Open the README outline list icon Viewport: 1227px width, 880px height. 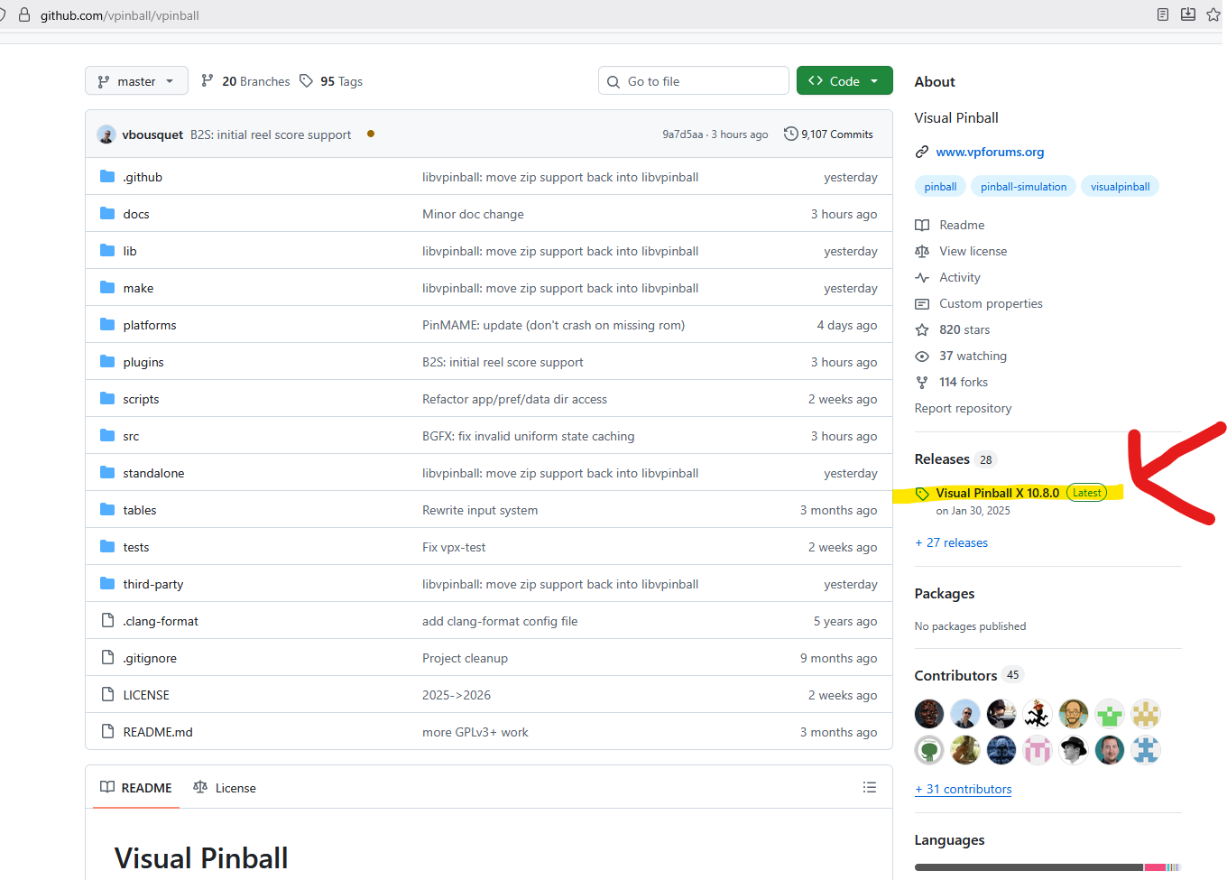point(869,787)
